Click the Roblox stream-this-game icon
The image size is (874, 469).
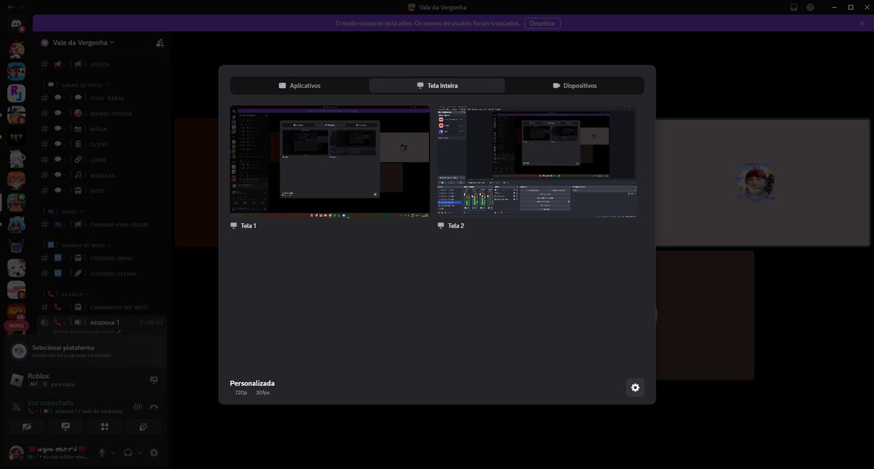click(154, 380)
